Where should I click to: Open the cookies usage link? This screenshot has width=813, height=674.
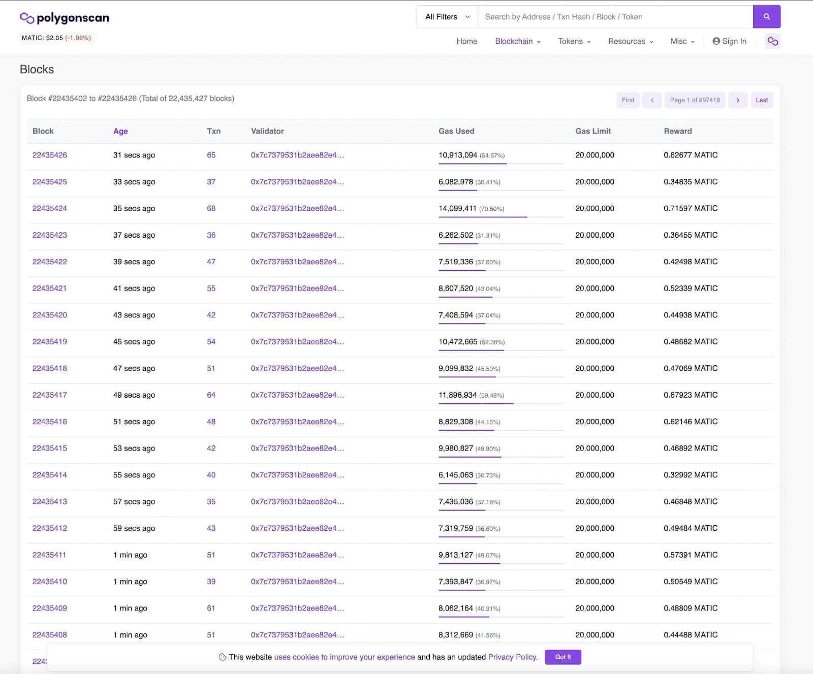345,657
